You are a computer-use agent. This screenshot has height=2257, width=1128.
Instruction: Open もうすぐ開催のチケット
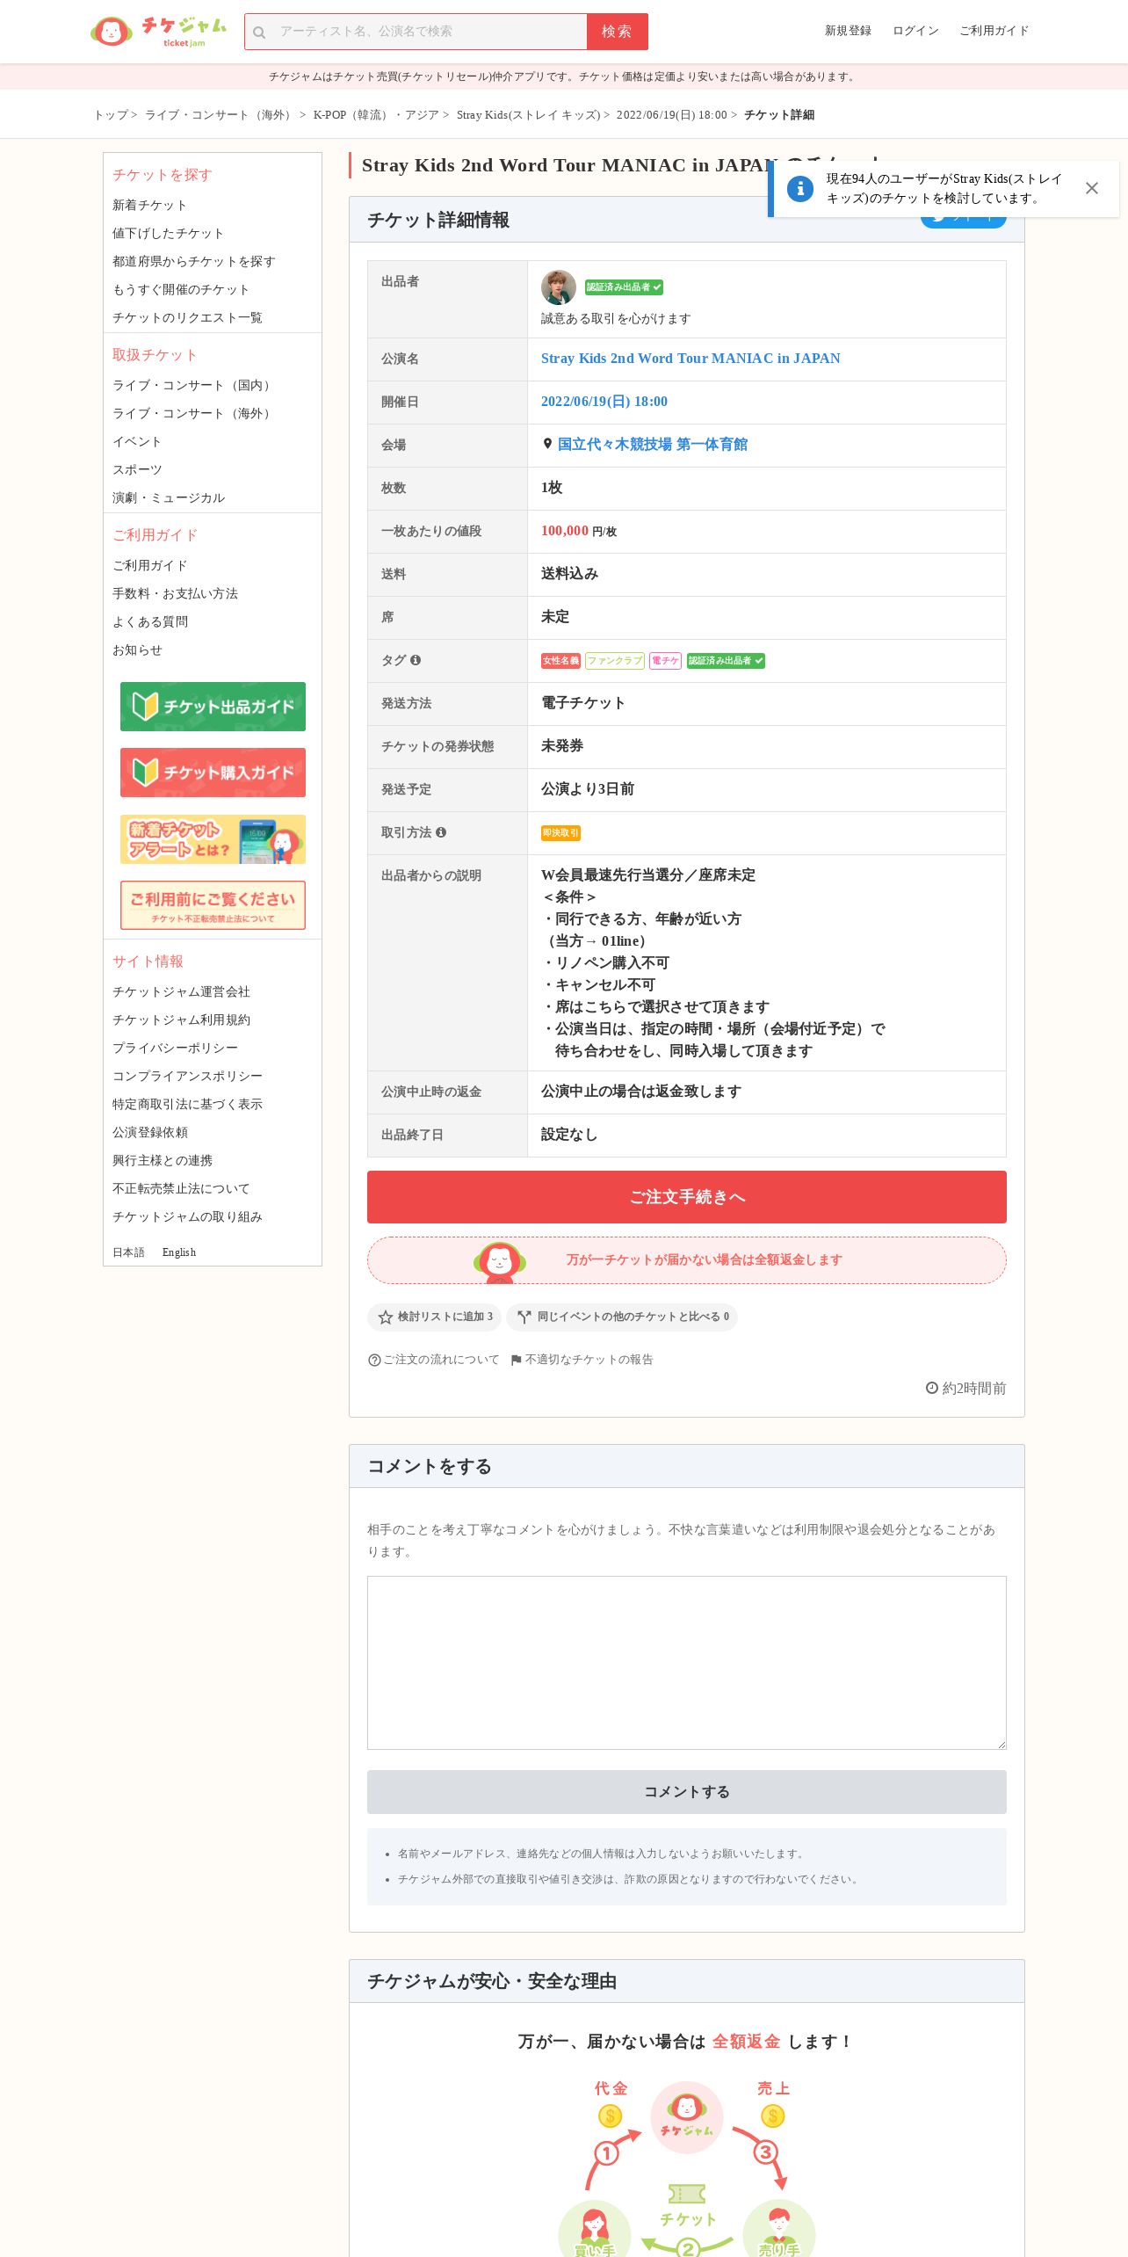181,289
